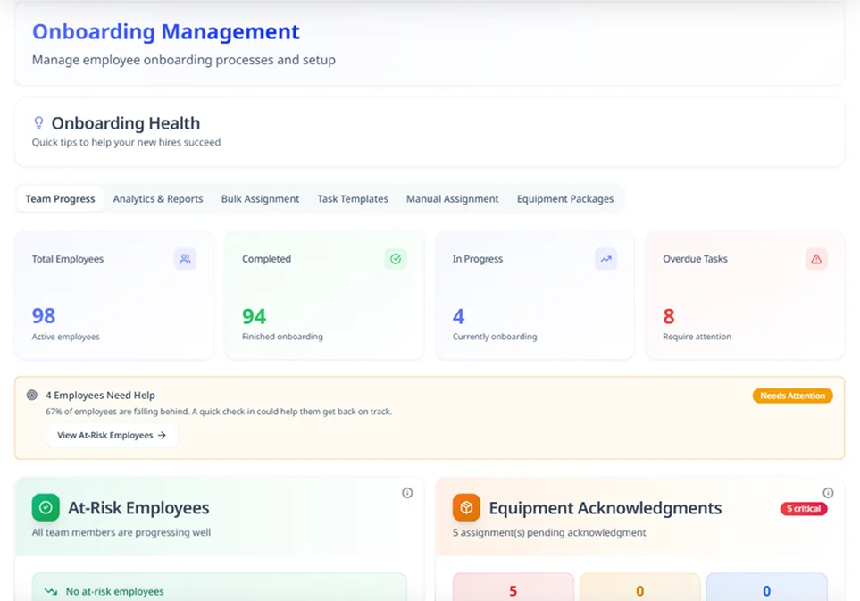
Task: Click the people icon on Total Employees card
Action: tap(186, 259)
